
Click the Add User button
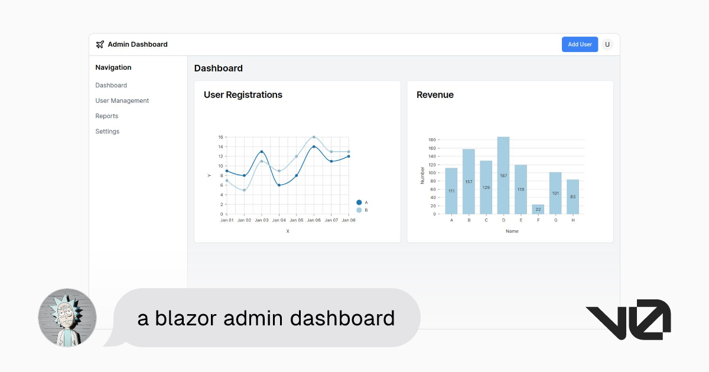580,44
